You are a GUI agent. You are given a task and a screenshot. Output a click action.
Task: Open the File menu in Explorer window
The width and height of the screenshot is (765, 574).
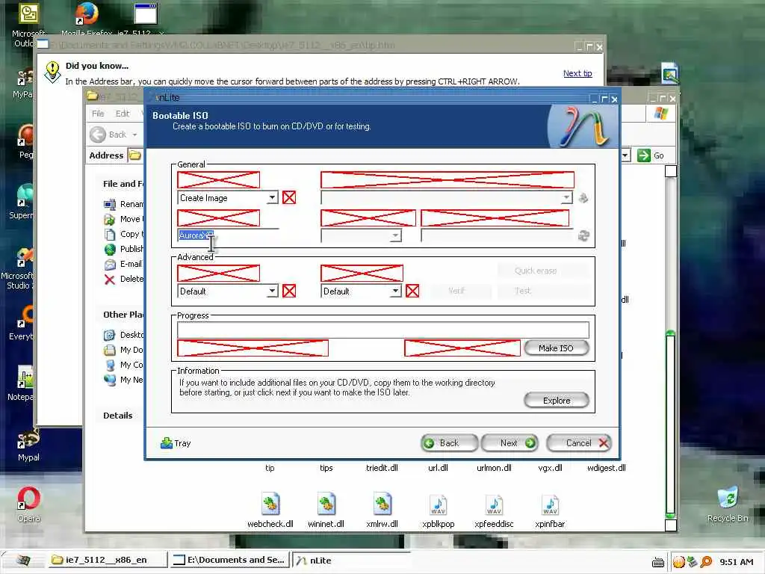tap(98, 114)
